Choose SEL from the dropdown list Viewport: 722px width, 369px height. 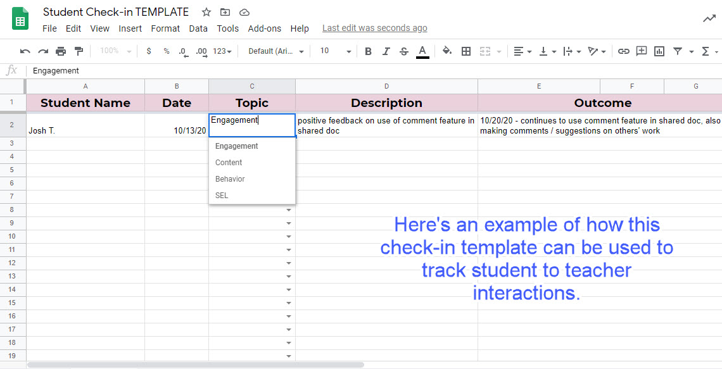pos(252,196)
